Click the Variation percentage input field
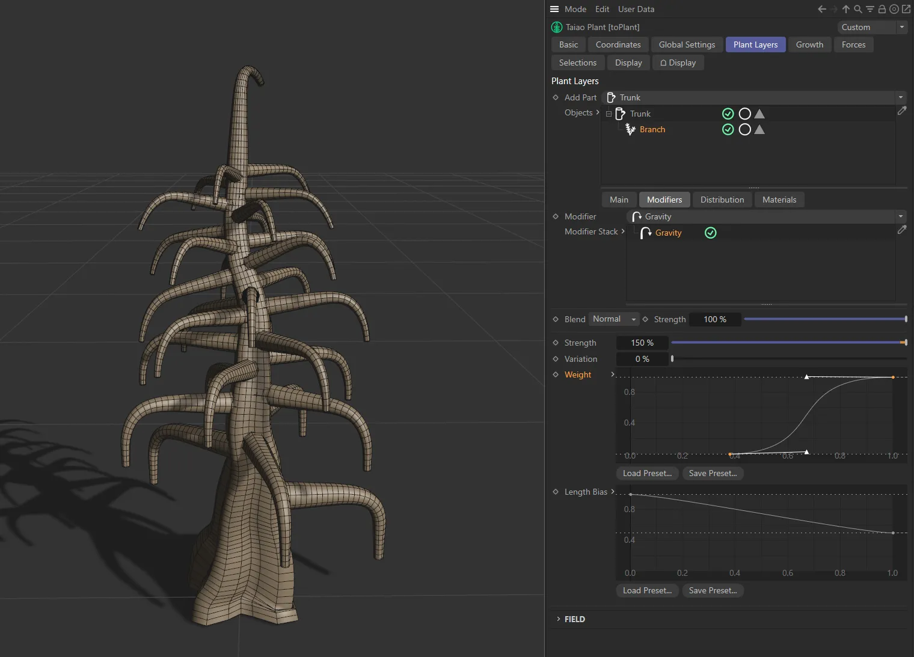The height and width of the screenshot is (657, 914). [x=642, y=359]
